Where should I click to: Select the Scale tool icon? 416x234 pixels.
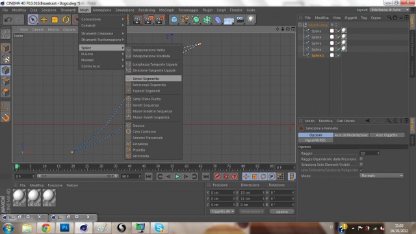click(55, 19)
